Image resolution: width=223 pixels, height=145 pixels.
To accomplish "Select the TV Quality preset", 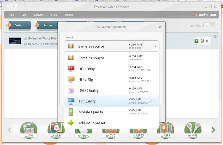I will pyautogui.click(x=111, y=101).
